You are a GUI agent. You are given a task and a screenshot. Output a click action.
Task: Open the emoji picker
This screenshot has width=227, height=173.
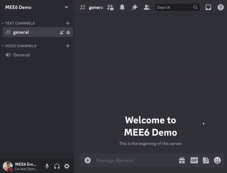217,160
